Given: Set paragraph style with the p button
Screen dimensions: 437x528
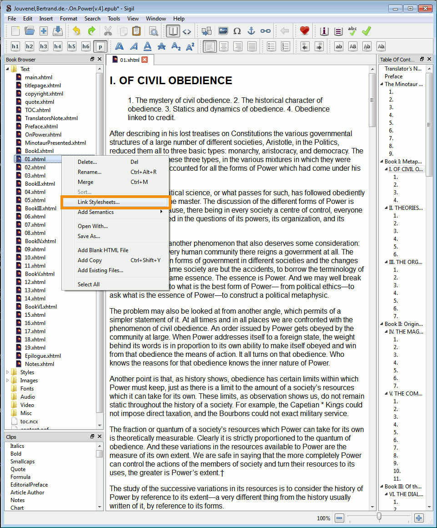Looking at the screenshot, I should pos(100,46).
